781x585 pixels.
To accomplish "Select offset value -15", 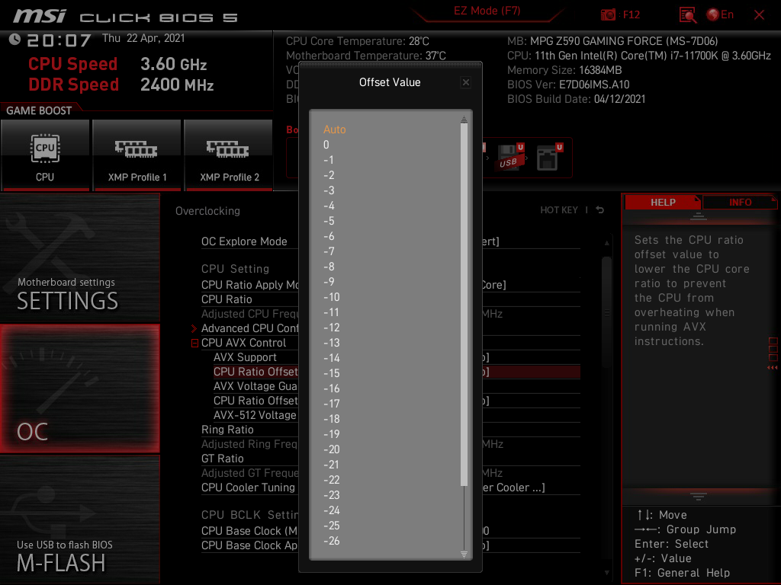I will click(x=331, y=373).
